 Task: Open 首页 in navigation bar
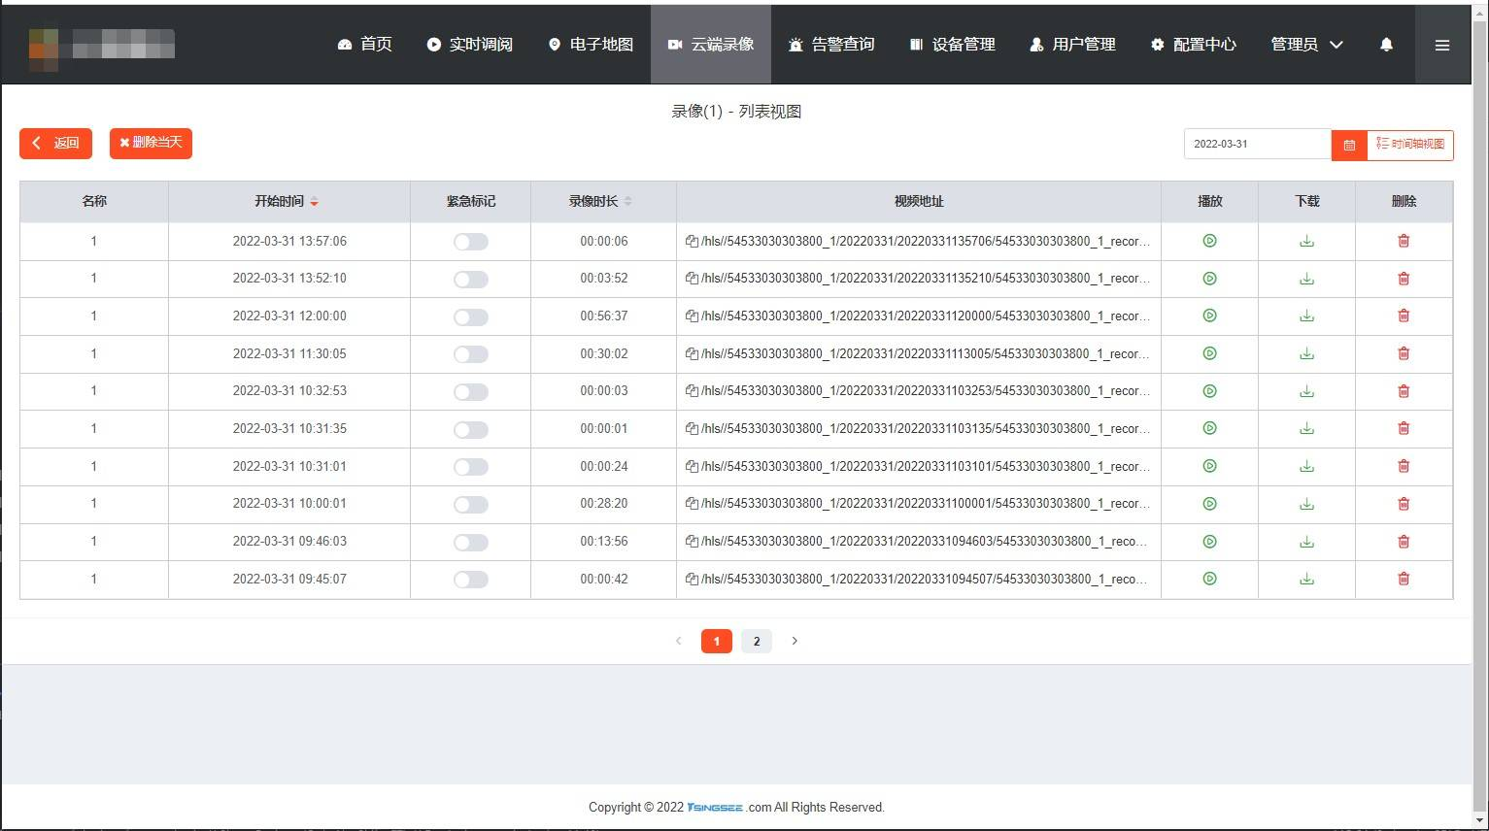[364, 45]
